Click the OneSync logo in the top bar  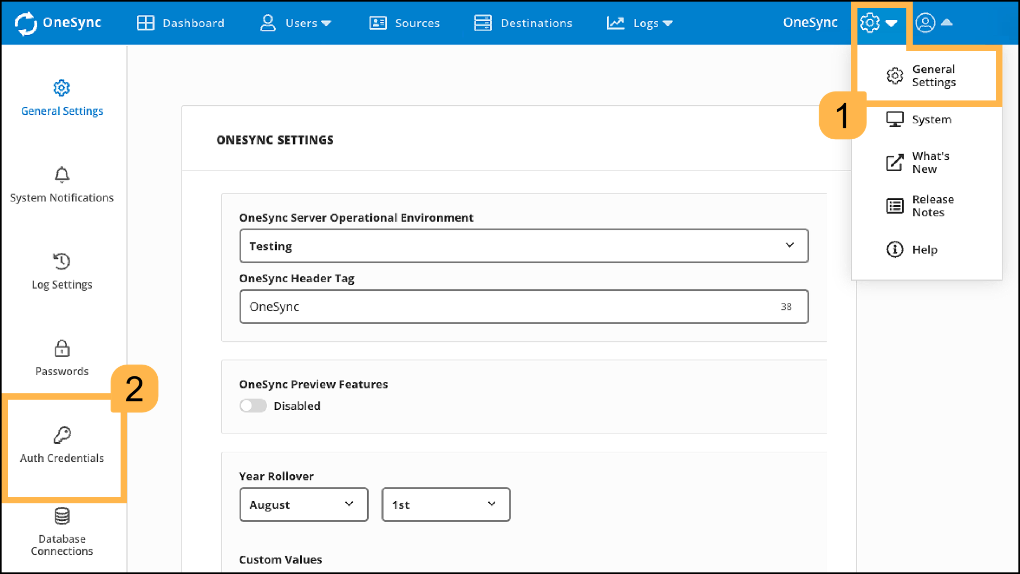tap(57, 22)
